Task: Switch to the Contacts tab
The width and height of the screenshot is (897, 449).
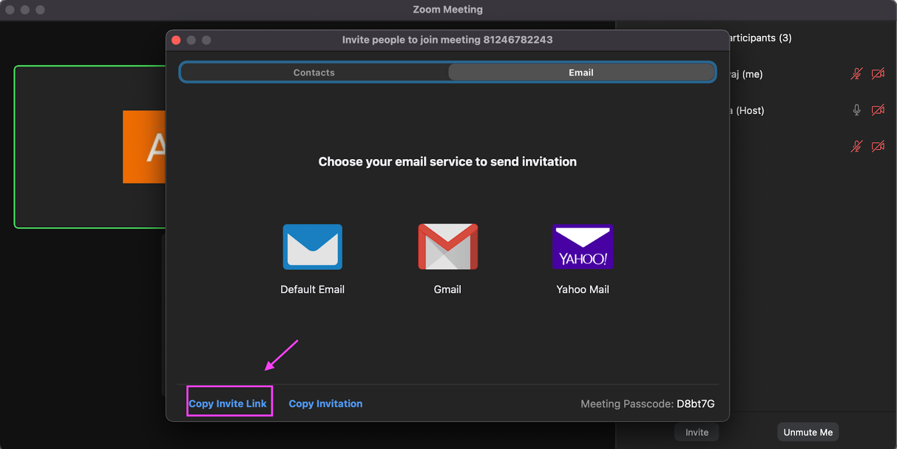Action: click(x=314, y=72)
